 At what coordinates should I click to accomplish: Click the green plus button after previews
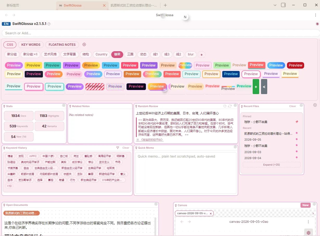pos(256,87)
